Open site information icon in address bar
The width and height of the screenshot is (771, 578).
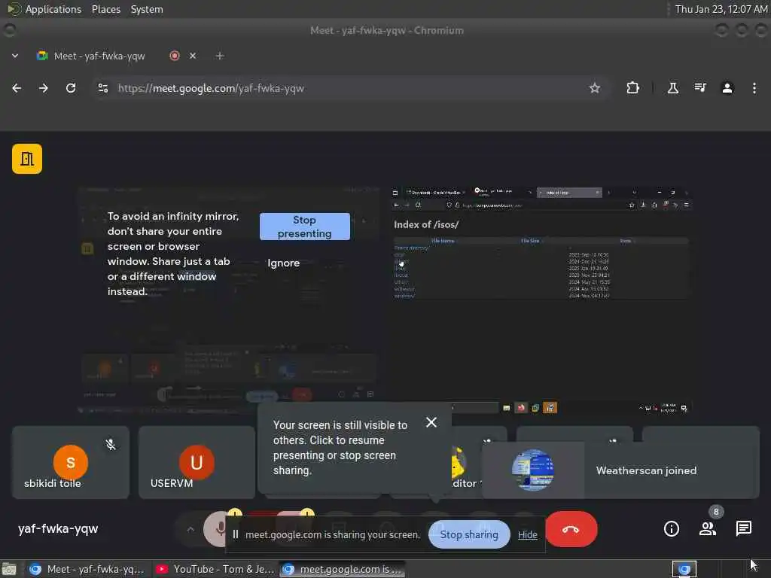(x=102, y=88)
